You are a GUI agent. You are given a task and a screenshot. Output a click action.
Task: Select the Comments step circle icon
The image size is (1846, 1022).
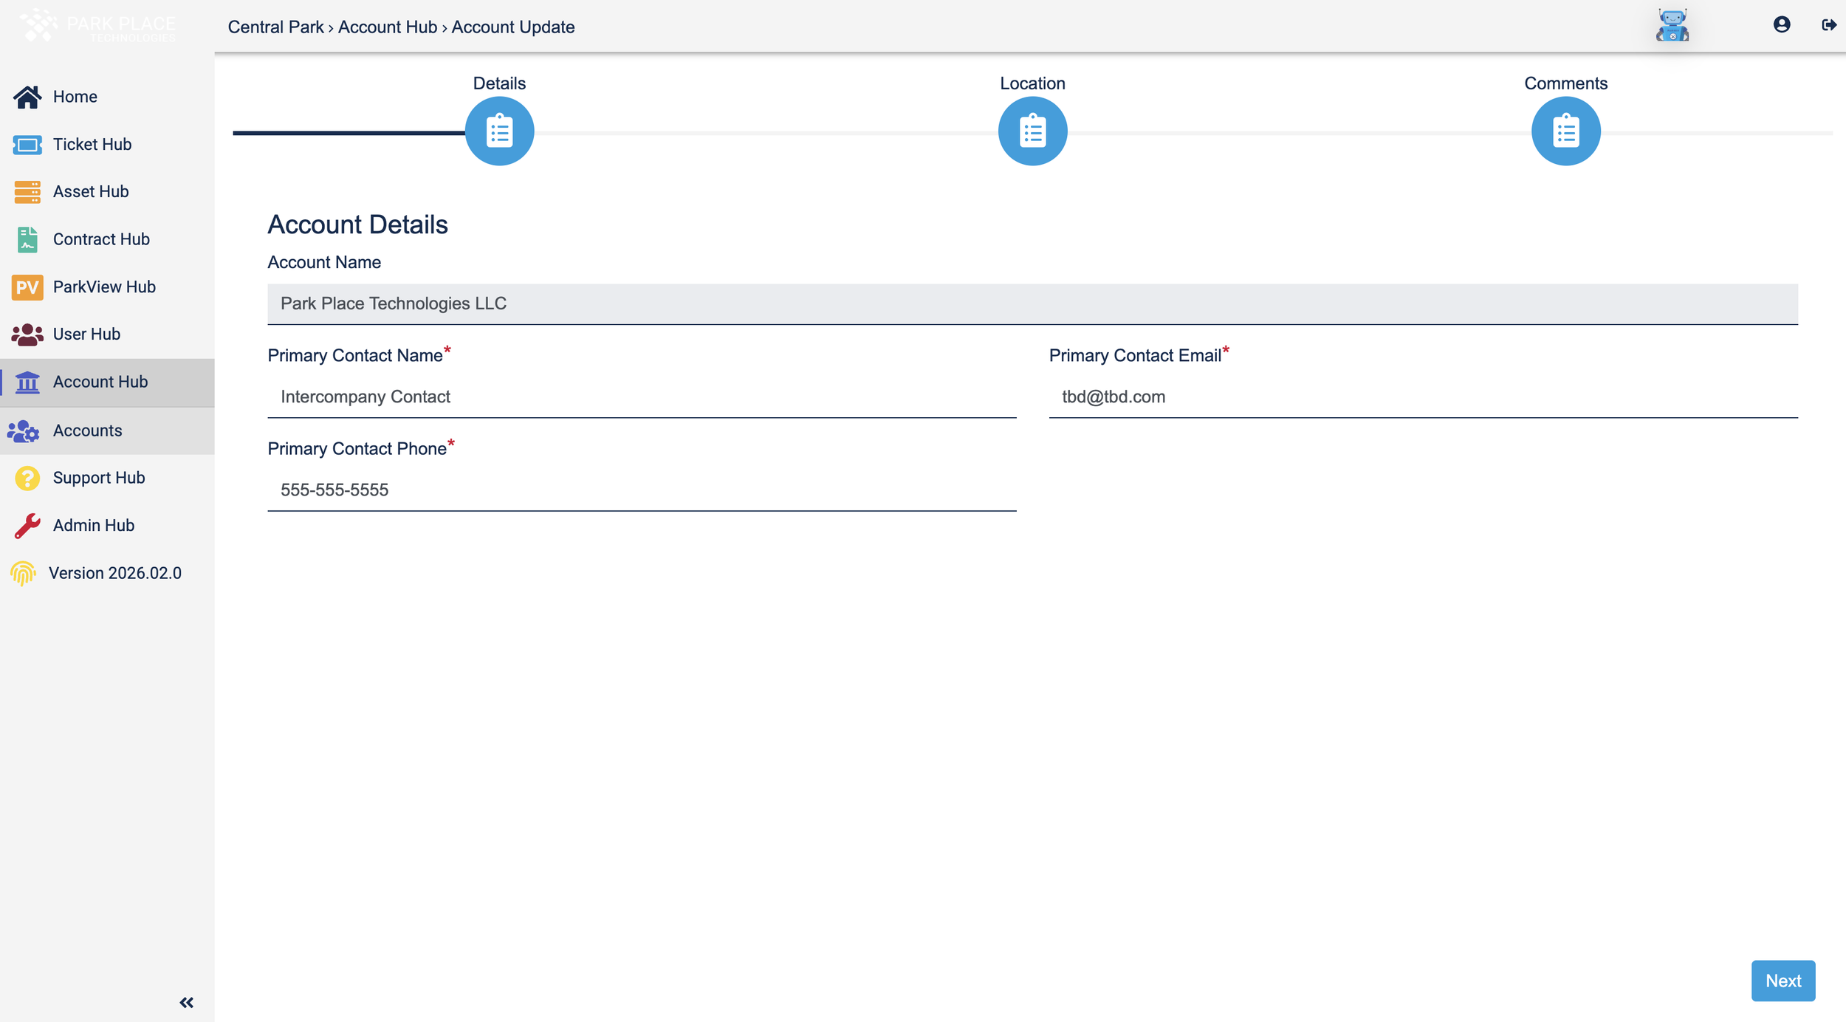coord(1566,131)
